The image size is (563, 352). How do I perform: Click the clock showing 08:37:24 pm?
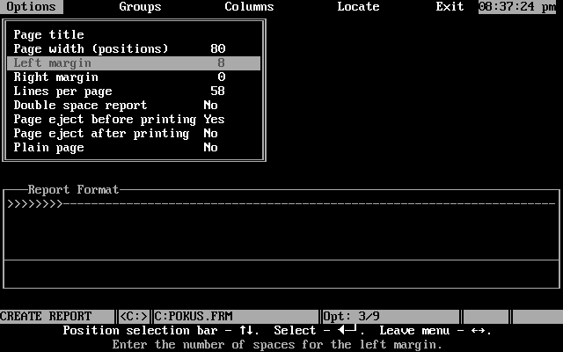point(517,7)
